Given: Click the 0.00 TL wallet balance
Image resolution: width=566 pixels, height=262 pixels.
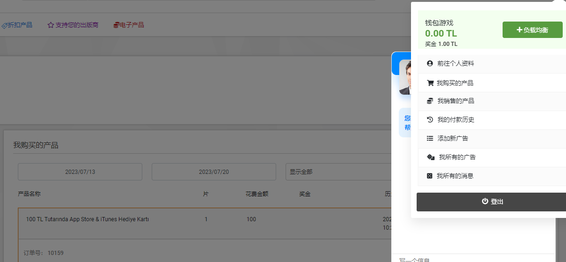Looking at the screenshot, I should click(x=441, y=34).
